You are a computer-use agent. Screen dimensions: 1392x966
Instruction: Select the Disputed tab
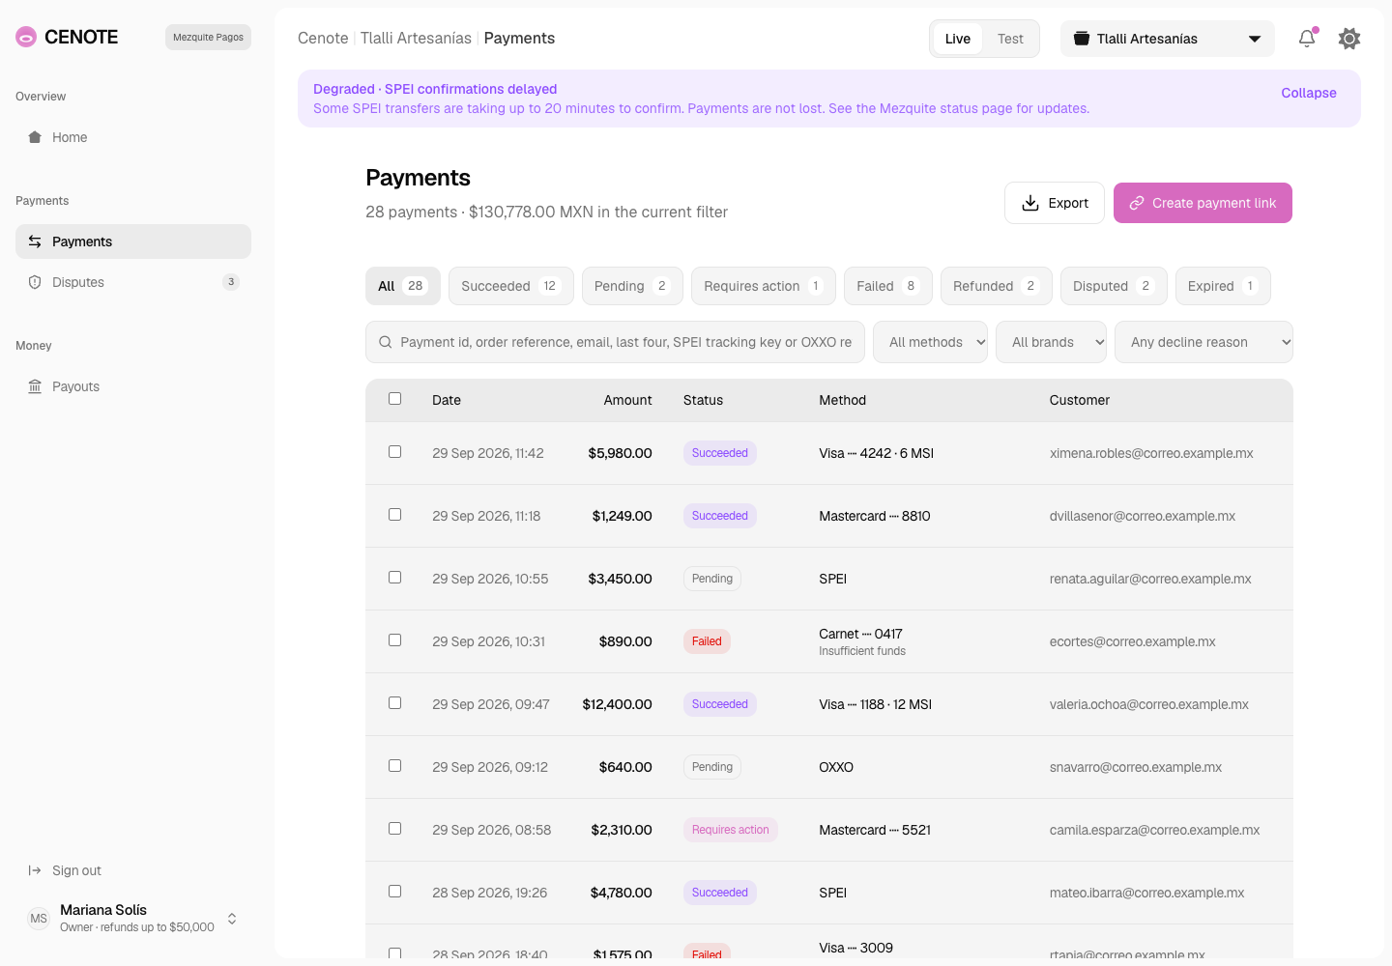point(1114,286)
